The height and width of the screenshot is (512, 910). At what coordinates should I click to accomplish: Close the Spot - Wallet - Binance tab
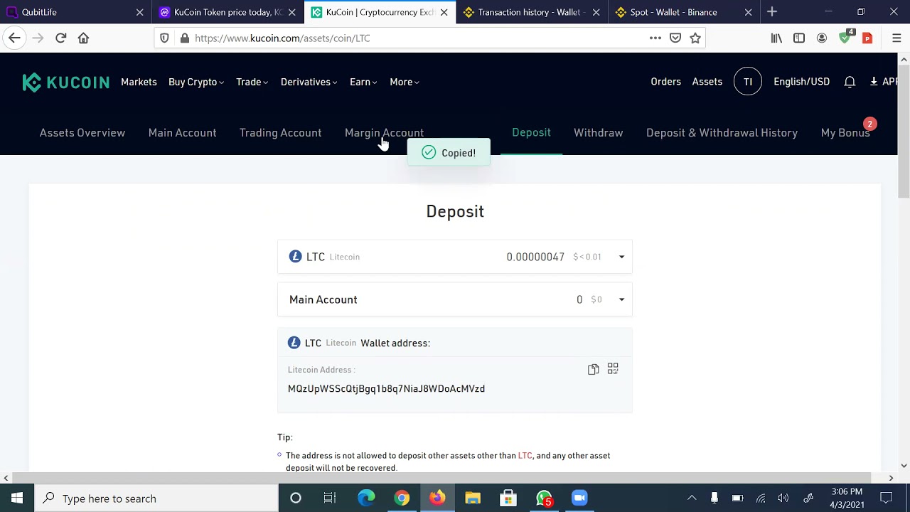point(748,12)
